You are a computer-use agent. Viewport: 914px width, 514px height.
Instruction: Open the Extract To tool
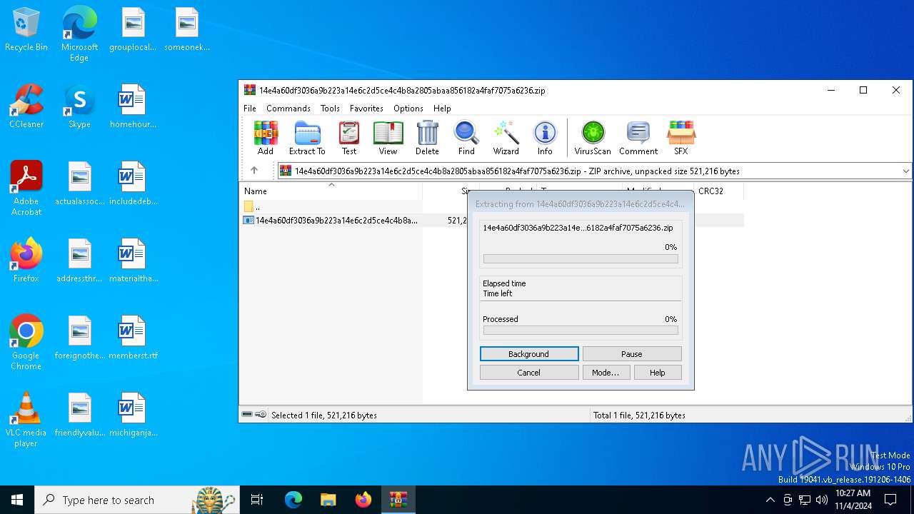pos(307,138)
